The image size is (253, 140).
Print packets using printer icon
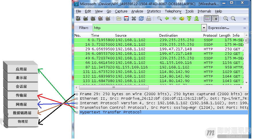(x=149, y=18)
